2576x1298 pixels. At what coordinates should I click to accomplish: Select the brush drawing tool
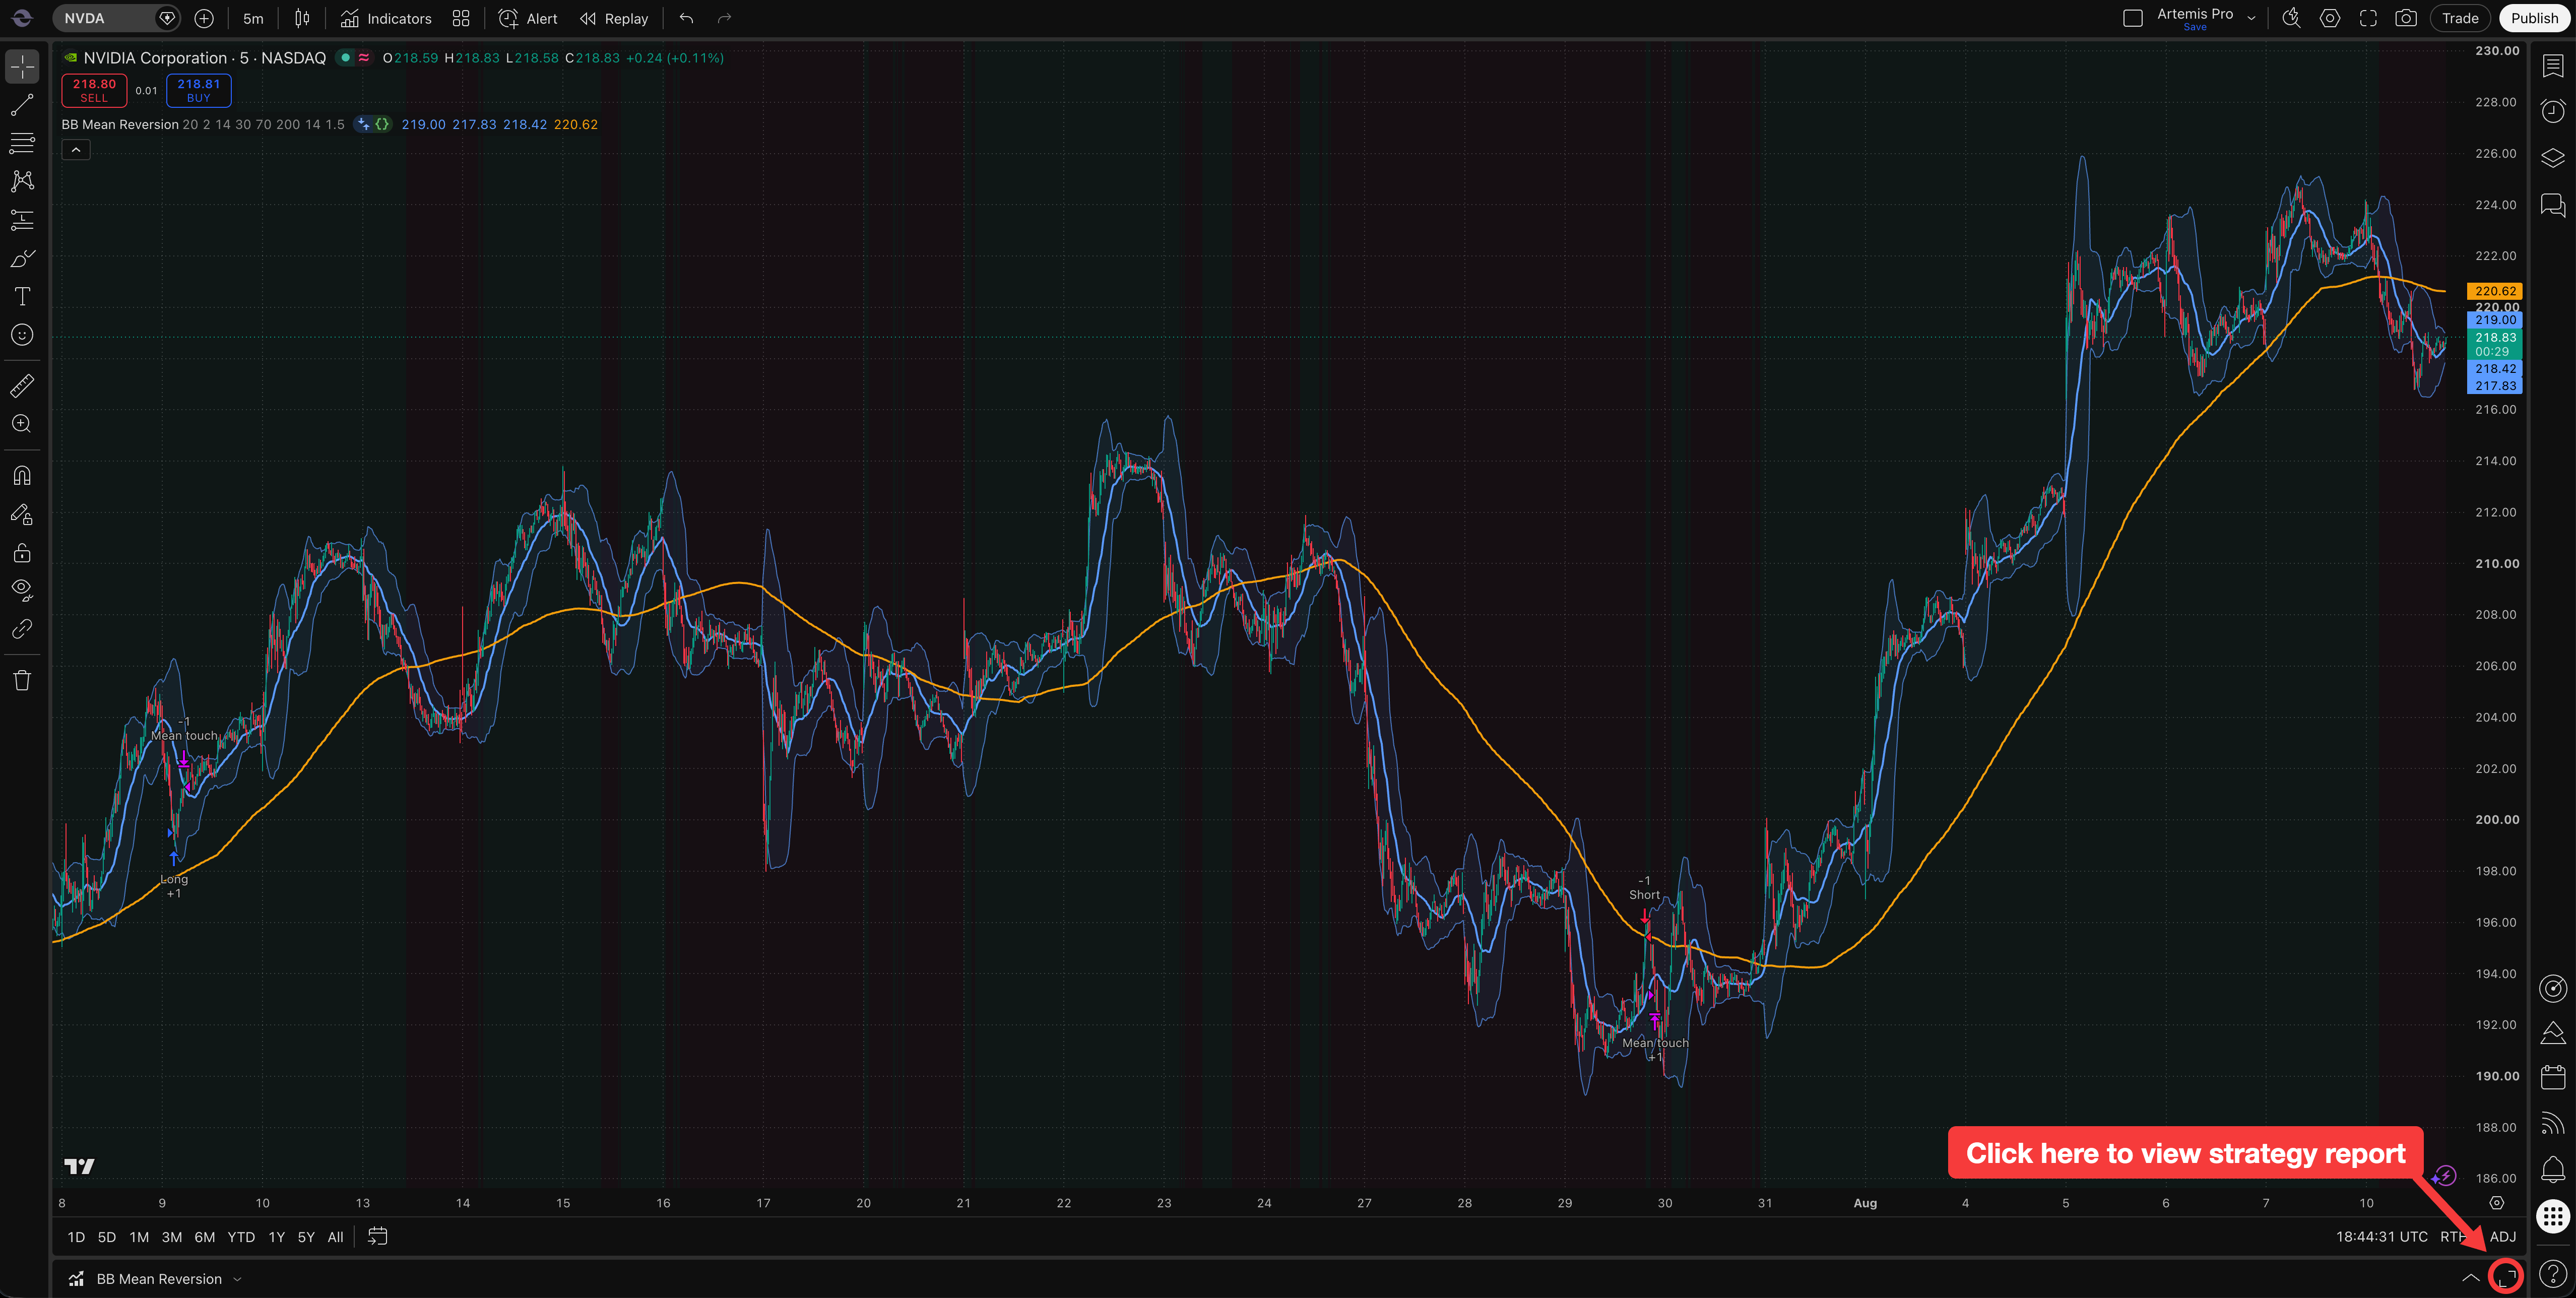22,258
